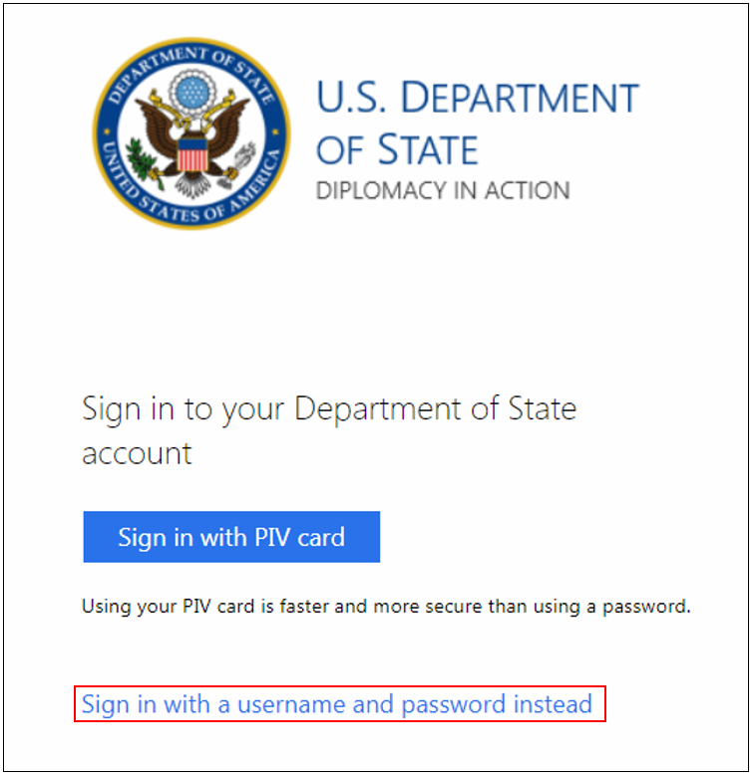Click the word 'PIV' on the blue button
Image resolution: width=756 pixels, height=777 pixels.
[x=272, y=537]
